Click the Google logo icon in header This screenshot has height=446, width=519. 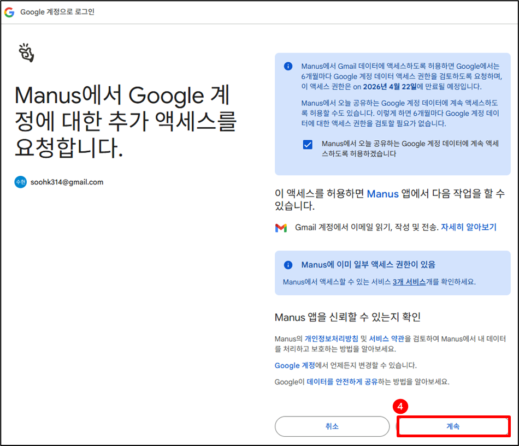pyautogui.click(x=9, y=12)
